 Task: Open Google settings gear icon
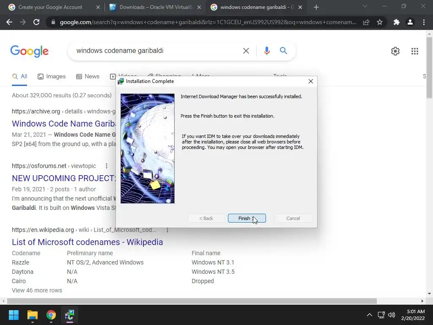click(395, 51)
